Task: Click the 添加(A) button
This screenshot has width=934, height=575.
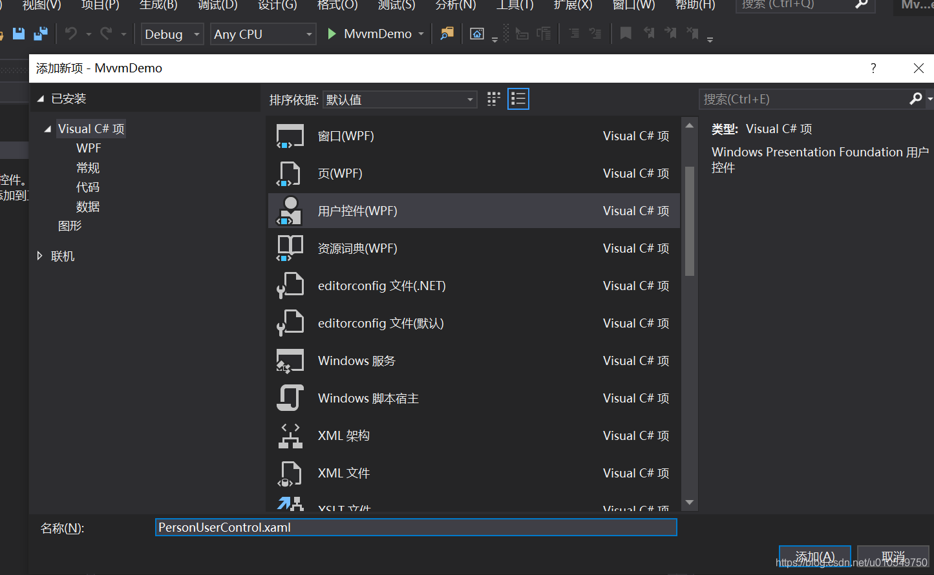Action: click(814, 556)
